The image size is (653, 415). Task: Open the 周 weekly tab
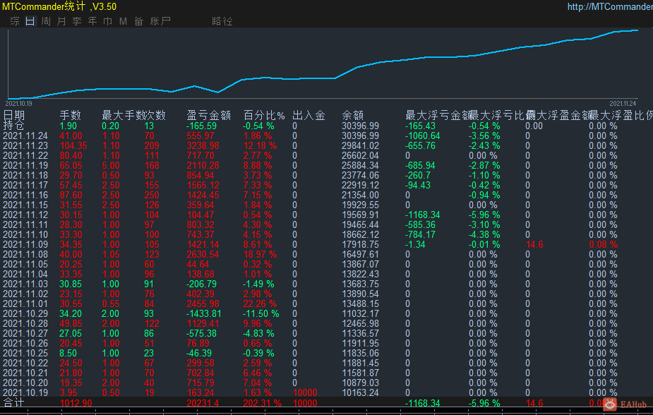coord(46,21)
